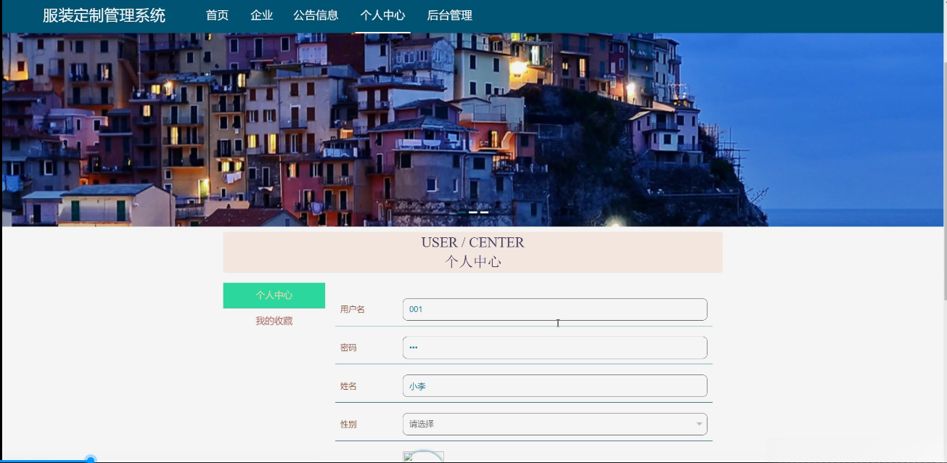Click the 用户名 input containing 001
The height and width of the screenshot is (463, 947).
[x=554, y=309]
